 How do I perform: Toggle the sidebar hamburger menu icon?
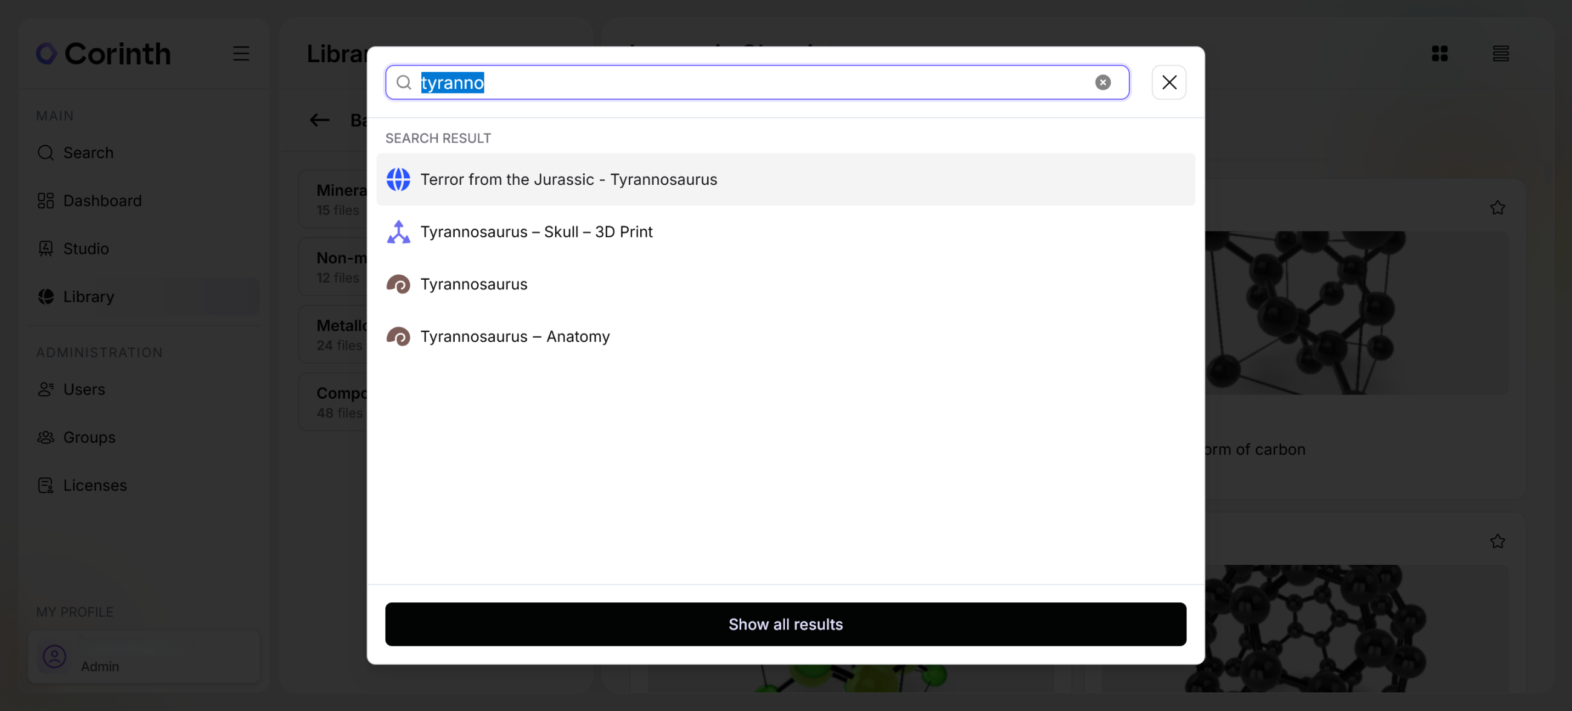241,54
